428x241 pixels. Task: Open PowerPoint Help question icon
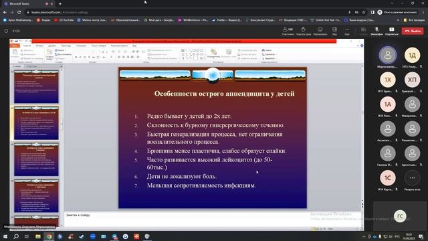tap(362, 46)
